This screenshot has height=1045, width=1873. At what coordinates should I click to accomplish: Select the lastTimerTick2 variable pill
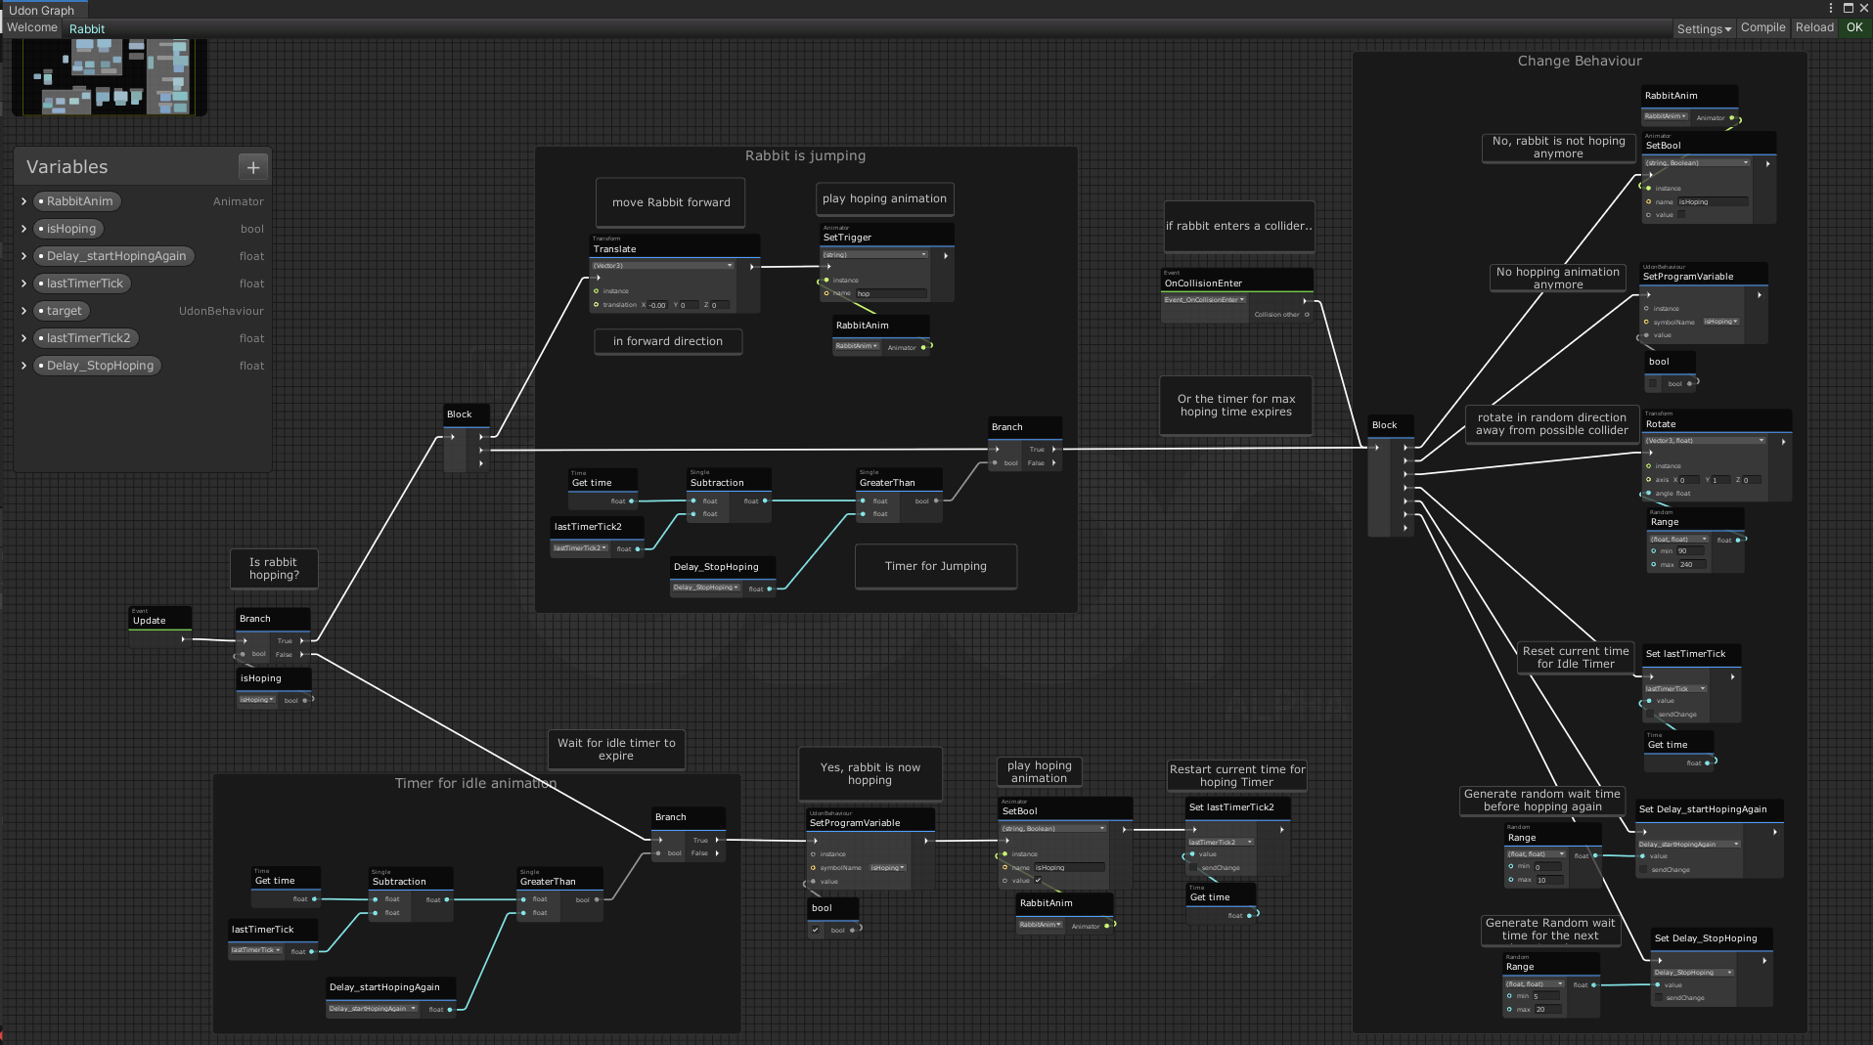(86, 338)
